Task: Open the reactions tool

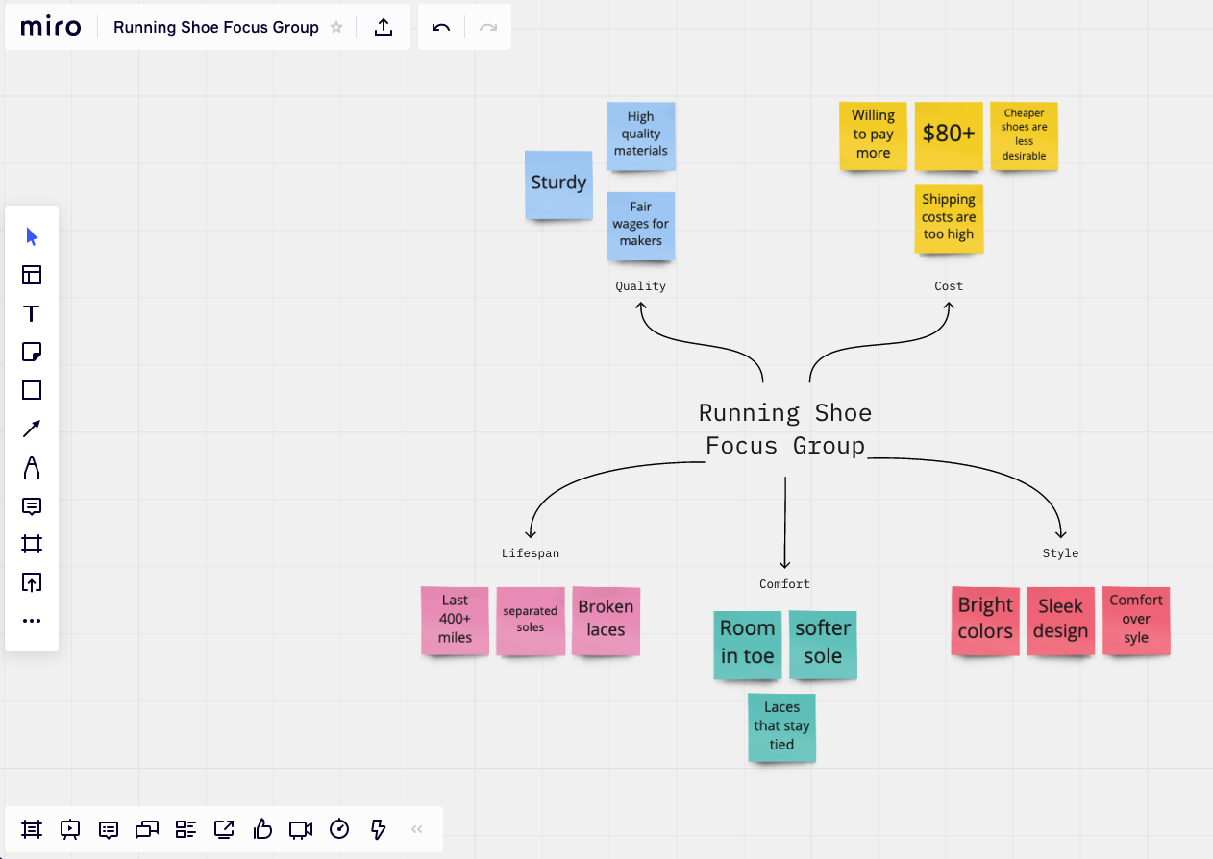Action: (261, 829)
